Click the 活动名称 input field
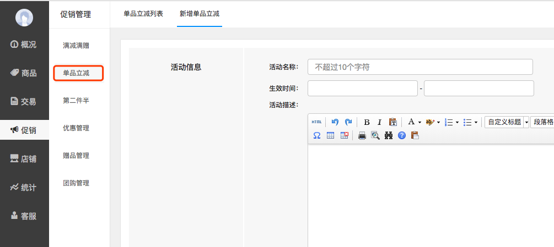The width and height of the screenshot is (554, 247). click(420, 67)
